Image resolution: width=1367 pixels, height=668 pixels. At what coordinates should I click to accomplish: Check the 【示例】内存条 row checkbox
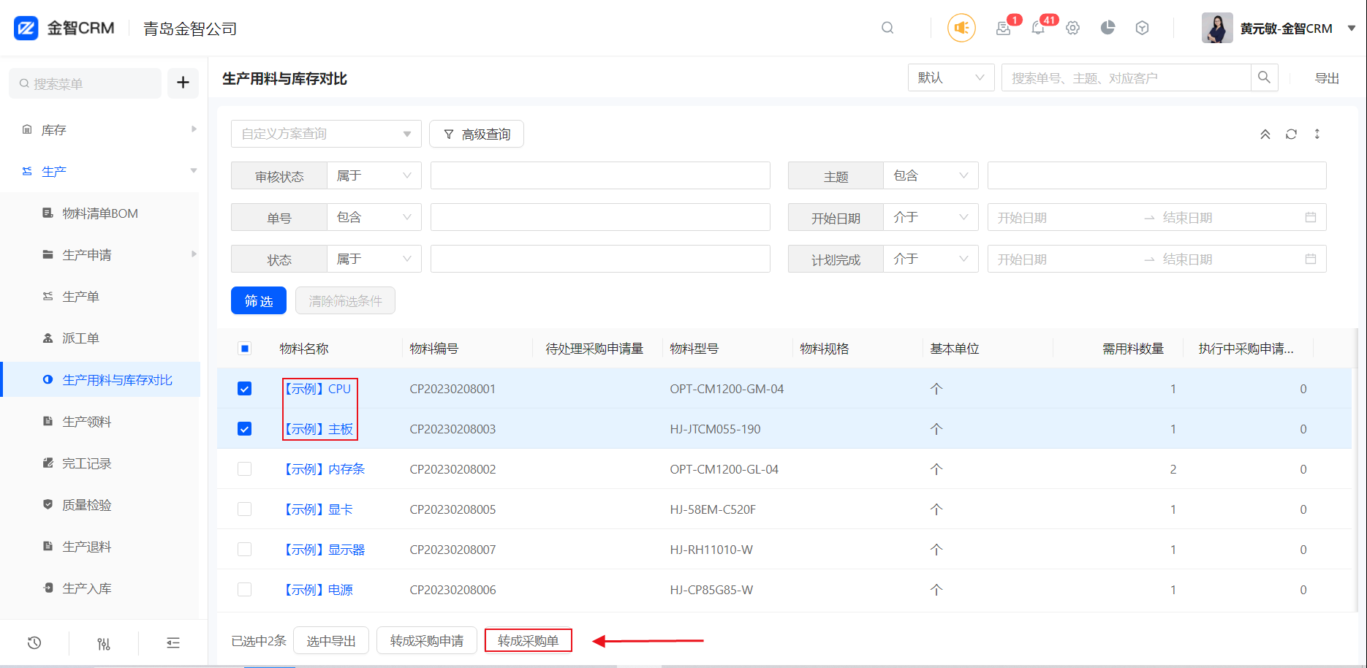click(245, 469)
